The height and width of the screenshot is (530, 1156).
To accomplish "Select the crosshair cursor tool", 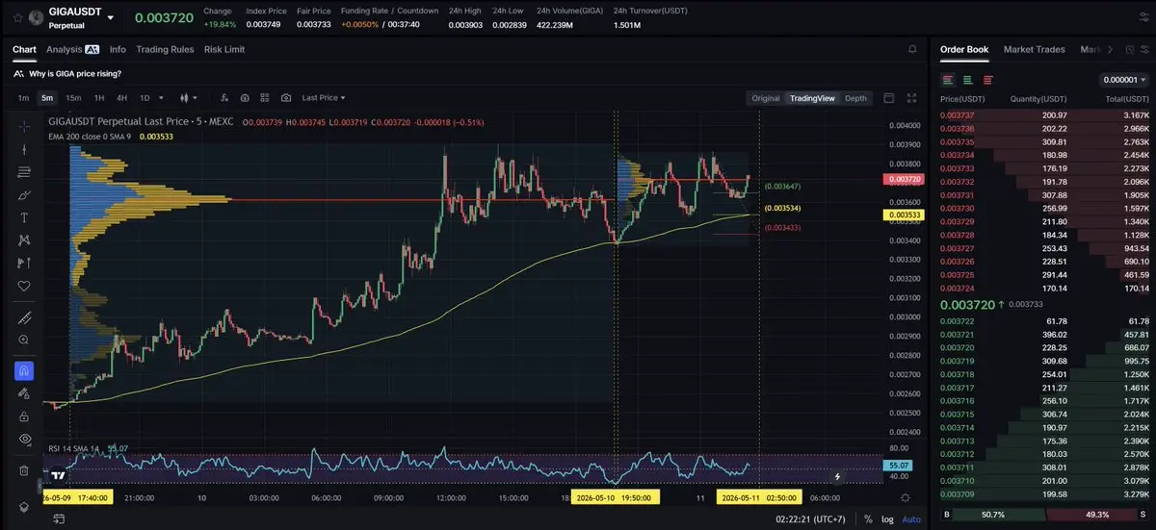I will [24, 126].
